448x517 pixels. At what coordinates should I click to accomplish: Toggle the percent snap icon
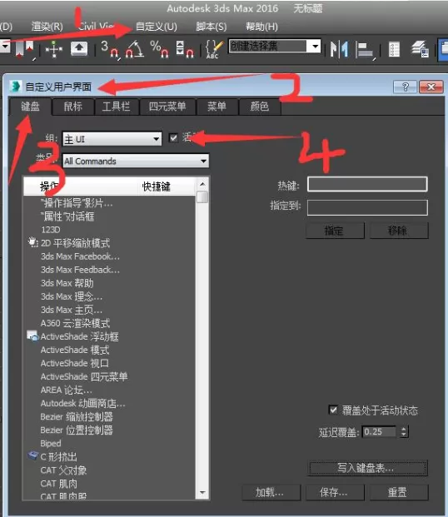click(x=159, y=49)
